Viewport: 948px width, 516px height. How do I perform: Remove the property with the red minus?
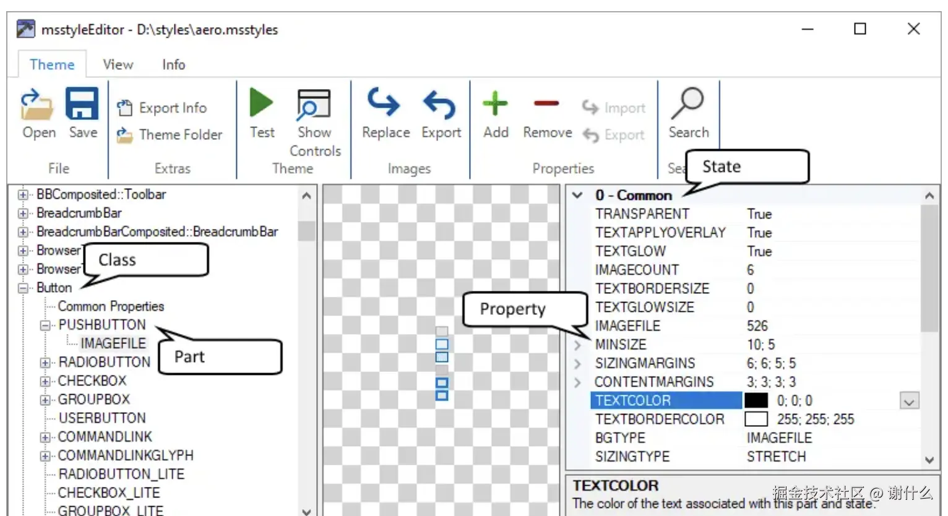click(x=546, y=104)
